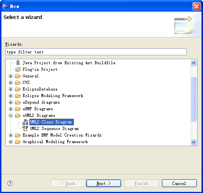Image resolution: width=203 pixels, height=193 pixels.
Task: Expand the CVS tree node
Action: point(10,82)
